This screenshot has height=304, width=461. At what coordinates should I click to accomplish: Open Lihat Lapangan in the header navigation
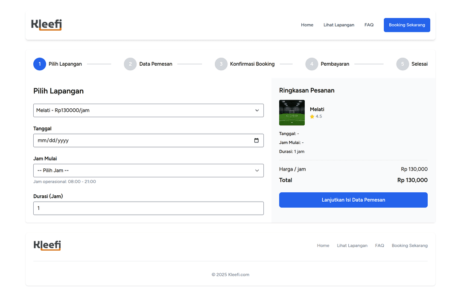pos(338,25)
